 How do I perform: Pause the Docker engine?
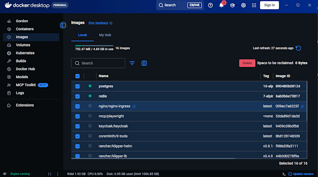click(50, 174)
